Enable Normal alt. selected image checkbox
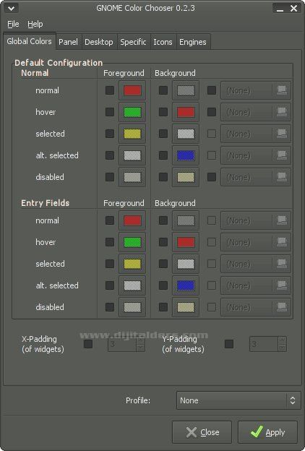This screenshot has width=305, height=451. (212, 155)
